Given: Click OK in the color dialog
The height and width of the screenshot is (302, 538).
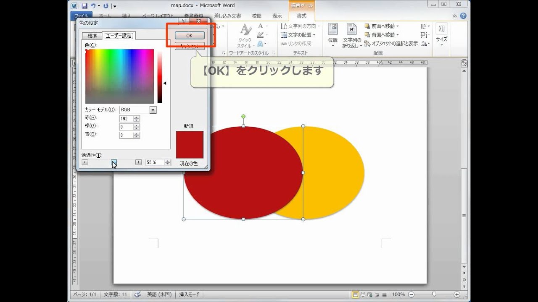Looking at the screenshot, I should 189,36.
